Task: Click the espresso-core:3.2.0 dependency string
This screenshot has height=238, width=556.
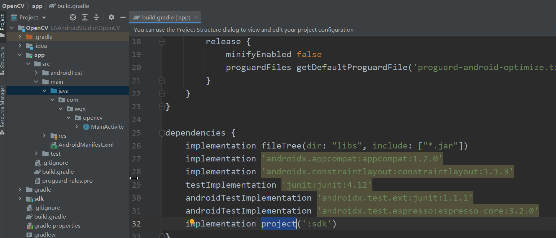Action: (428, 211)
